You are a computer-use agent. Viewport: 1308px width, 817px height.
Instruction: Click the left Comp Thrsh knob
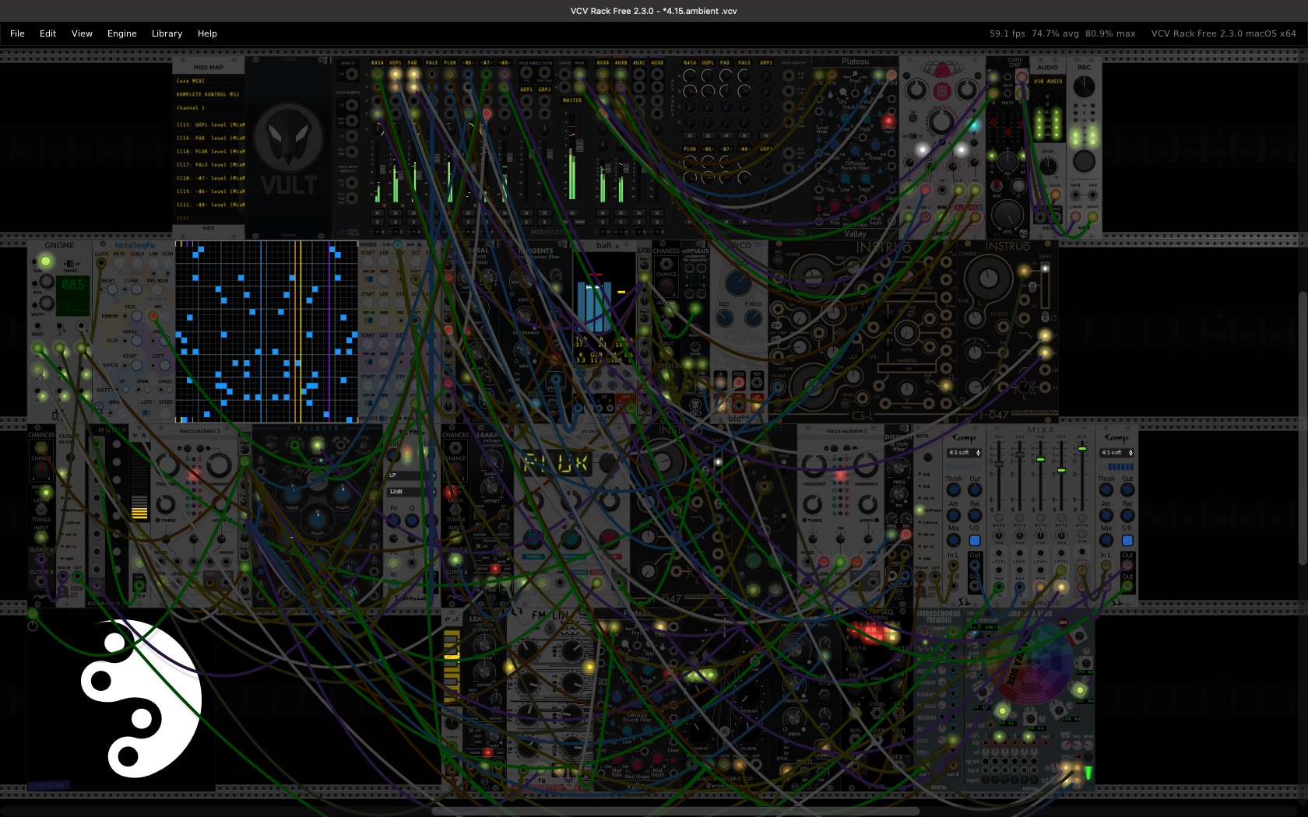[x=953, y=489]
